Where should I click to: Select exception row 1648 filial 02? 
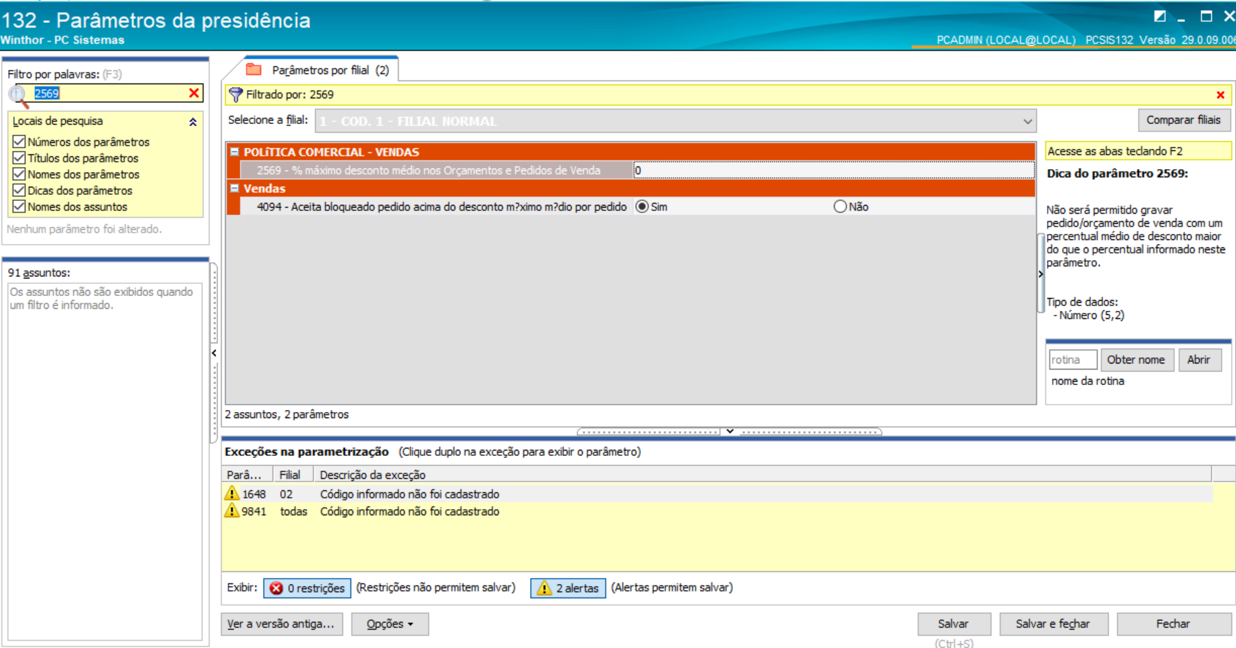point(718,494)
